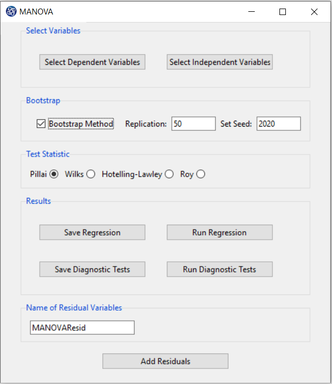This screenshot has width=332, height=384.
Task: Click the Save Regression button
Action: pos(92,232)
